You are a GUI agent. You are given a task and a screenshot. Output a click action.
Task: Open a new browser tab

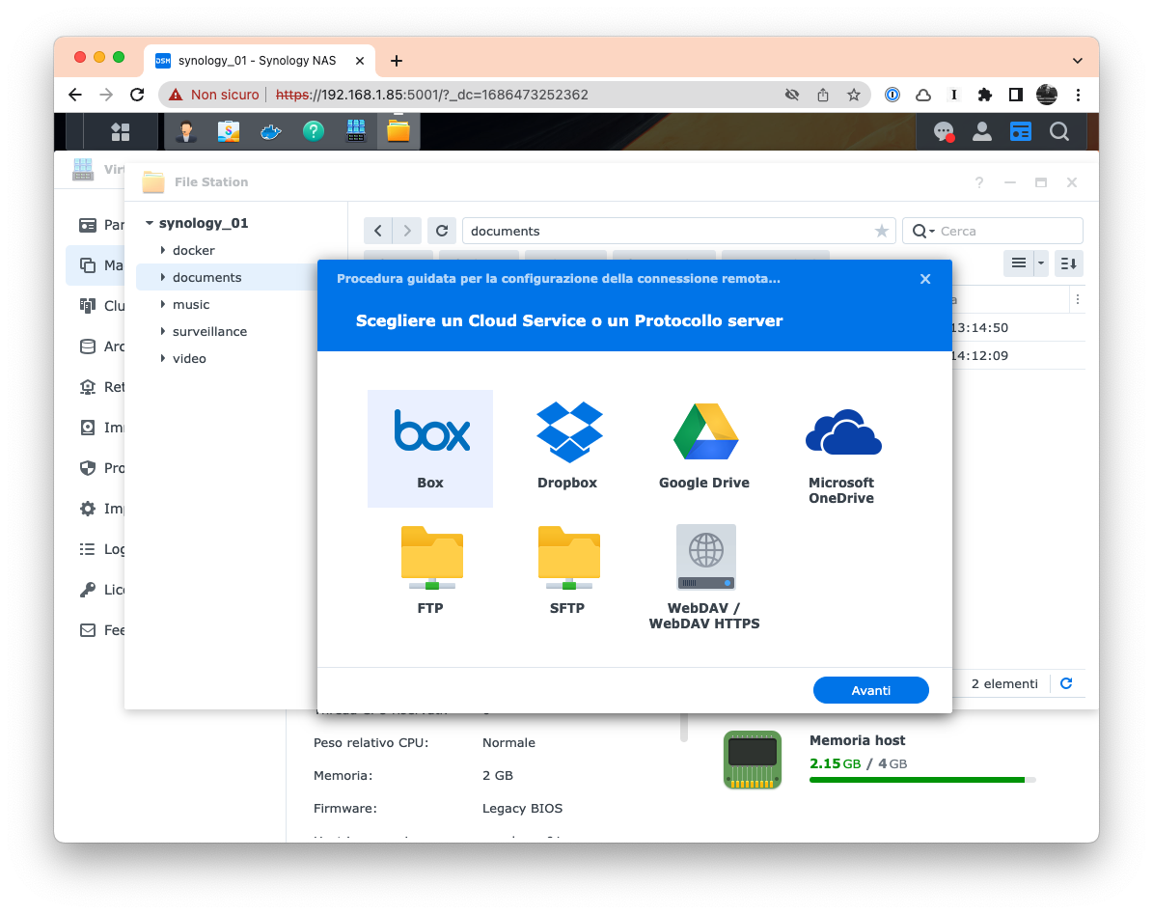[x=396, y=61]
